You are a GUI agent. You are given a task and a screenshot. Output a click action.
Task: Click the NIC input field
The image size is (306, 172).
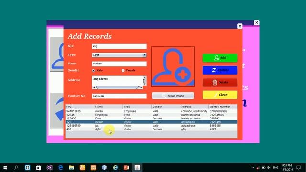click(119, 46)
